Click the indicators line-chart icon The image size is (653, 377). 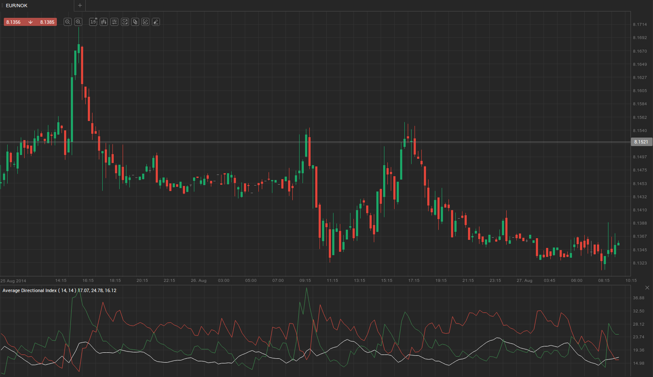click(x=125, y=22)
